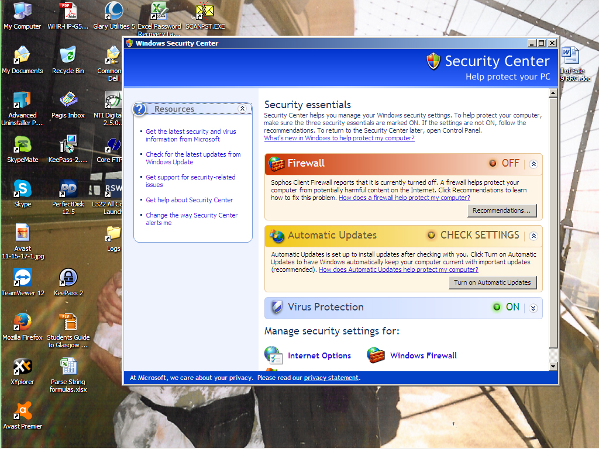Image resolution: width=599 pixels, height=449 pixels.
Task: Open 'Get support for security-related issues' link
Action: pos(190,181)
